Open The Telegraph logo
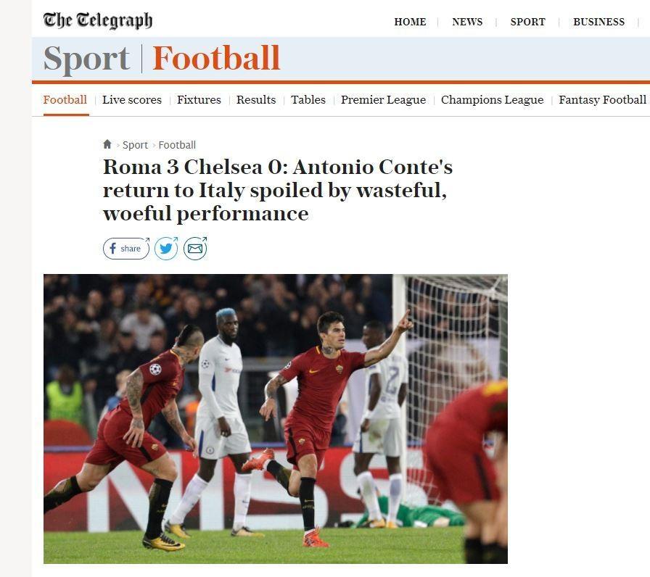The height and width of the screenshot is (577, 650). [x=98, y=20]
